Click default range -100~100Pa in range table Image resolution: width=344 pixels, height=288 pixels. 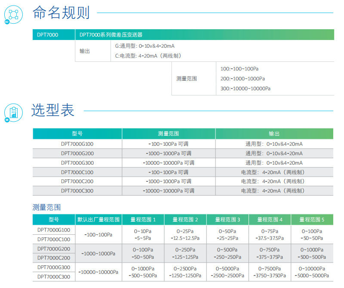coord(98,235)
